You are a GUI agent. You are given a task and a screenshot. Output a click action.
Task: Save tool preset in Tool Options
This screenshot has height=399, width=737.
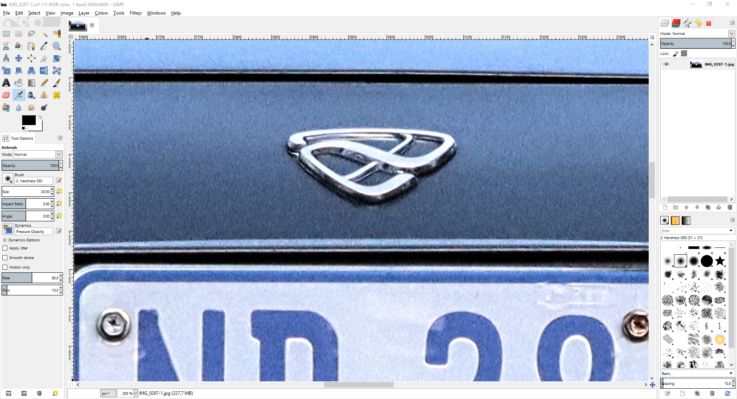pyautogui.click(x=8, y=393)
